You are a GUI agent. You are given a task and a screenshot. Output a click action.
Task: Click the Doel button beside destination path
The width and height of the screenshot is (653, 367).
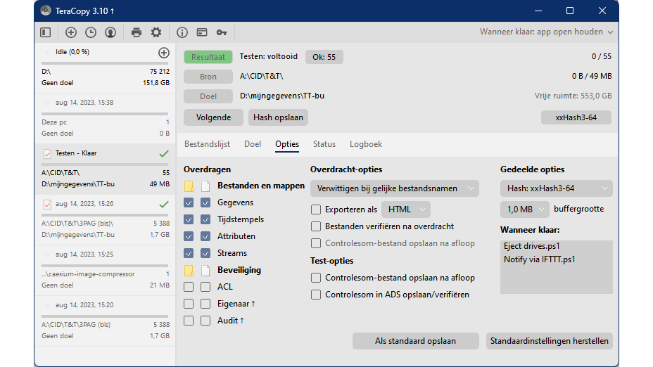(208, 96)
